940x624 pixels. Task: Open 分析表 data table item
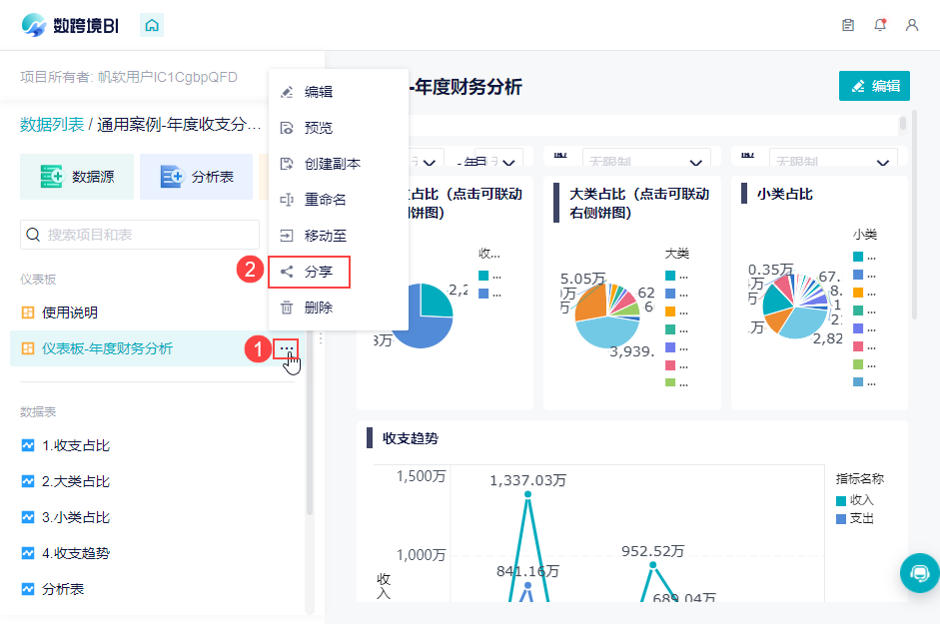coord(62,589)
